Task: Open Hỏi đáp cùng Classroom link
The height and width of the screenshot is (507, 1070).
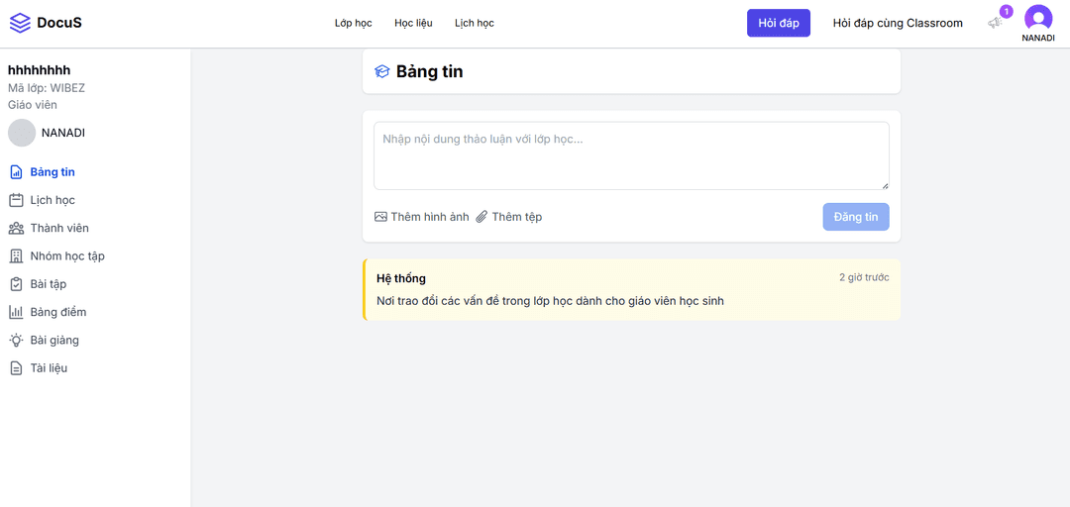Action: pyautogui.click(x=898, y=23)
